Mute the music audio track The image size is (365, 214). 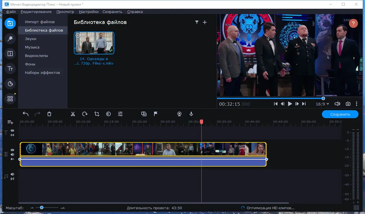pyautogui.click(x=12, y=174)
